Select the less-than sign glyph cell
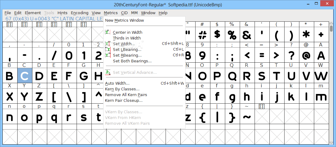This screenshot has height=147, width=336. coord(247,55)
